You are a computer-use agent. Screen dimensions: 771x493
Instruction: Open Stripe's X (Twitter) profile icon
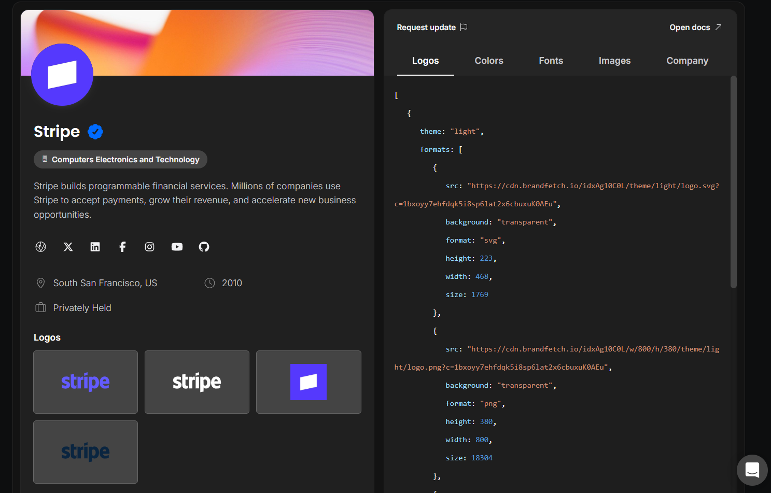(x=68, y=247)
